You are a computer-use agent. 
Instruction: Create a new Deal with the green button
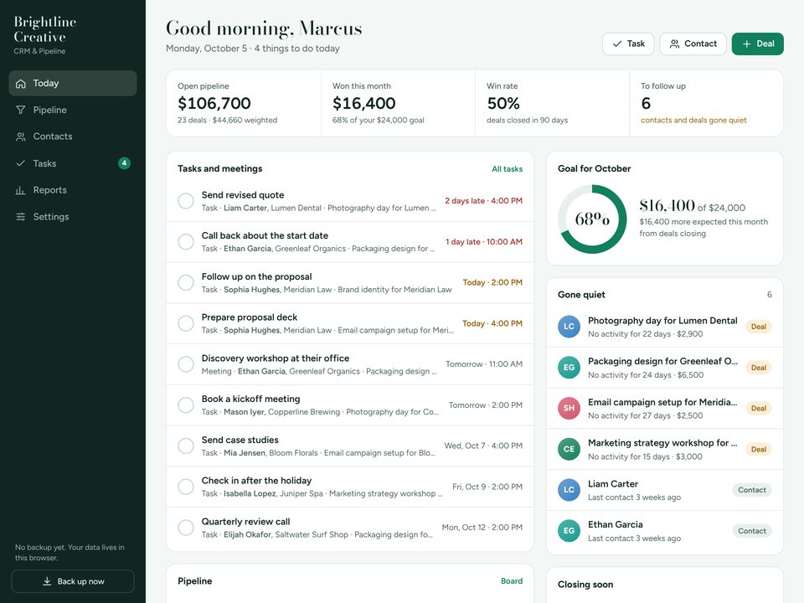coord(757,44)
